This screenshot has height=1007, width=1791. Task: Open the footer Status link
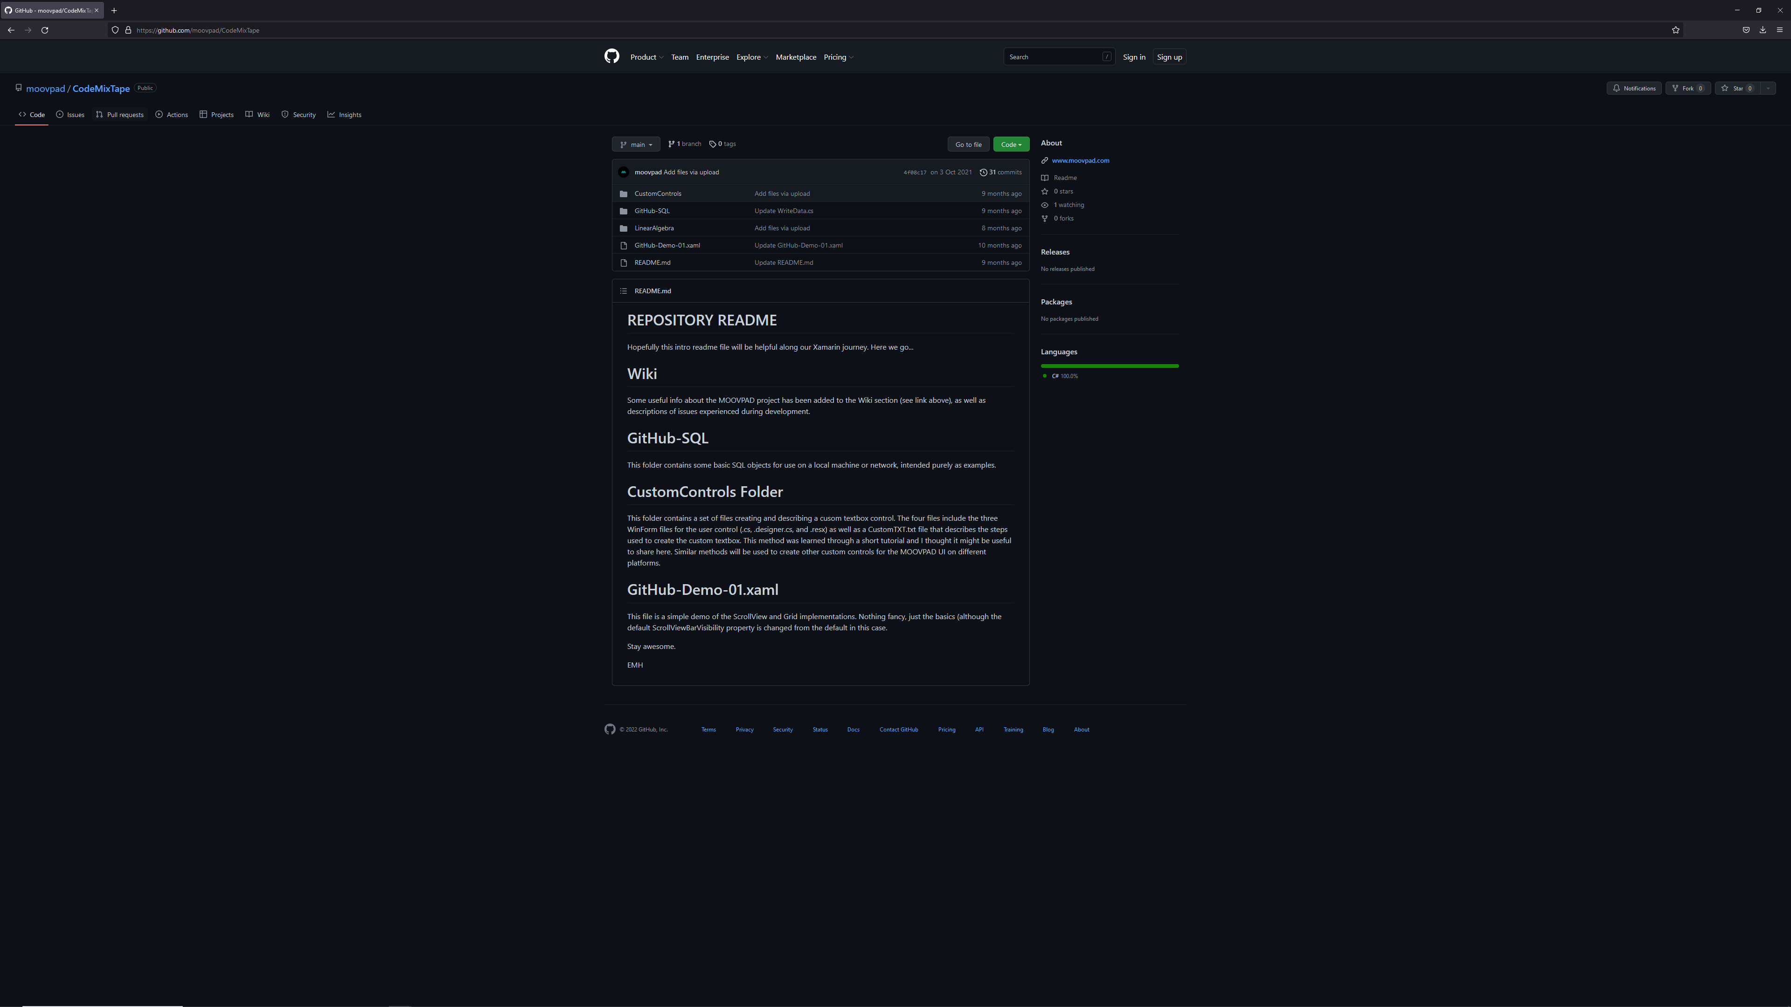(820, 730)
